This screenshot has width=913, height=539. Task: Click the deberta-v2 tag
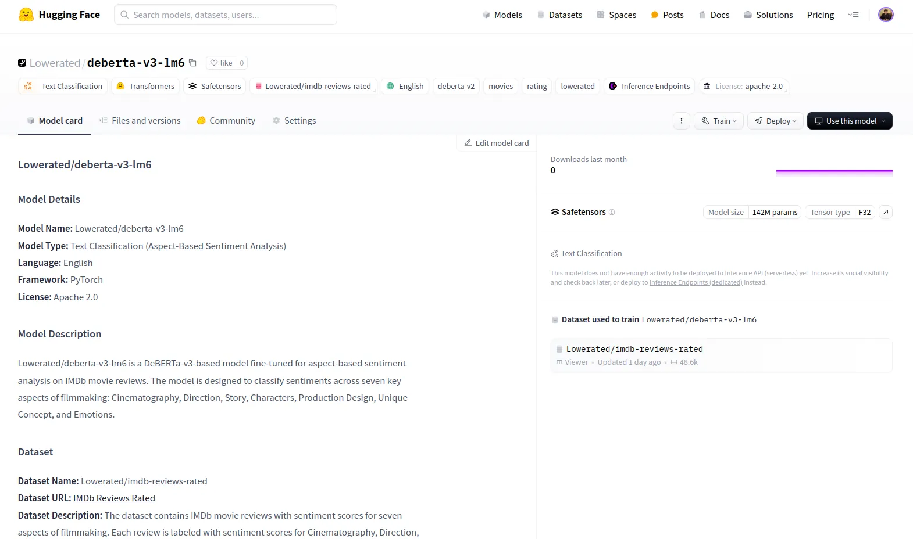click(456, 86)
